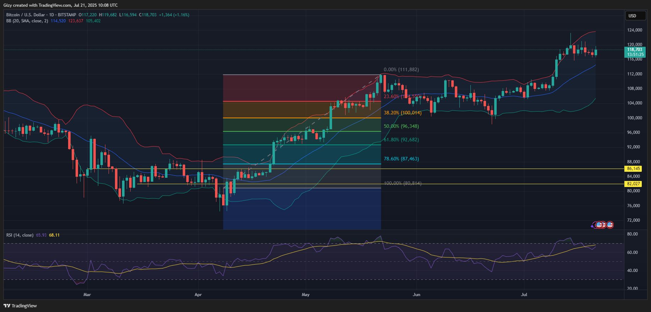
Task: Click the yellow 86,145 price level label
Action: click(634, 169)
